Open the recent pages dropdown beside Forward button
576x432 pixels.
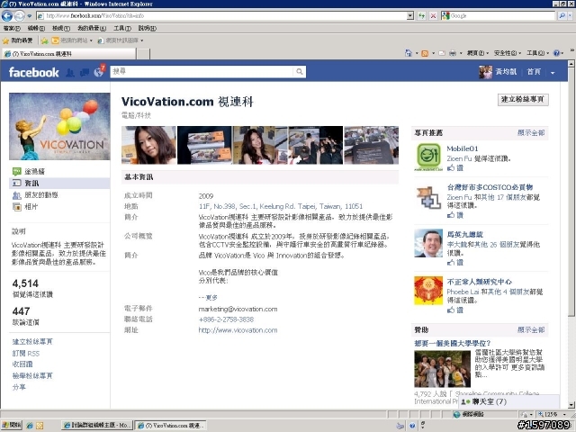click(x=29, y=16)
